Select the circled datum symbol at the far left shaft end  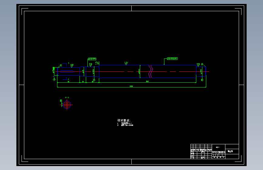pyautogui.click(x=54, y=80)
